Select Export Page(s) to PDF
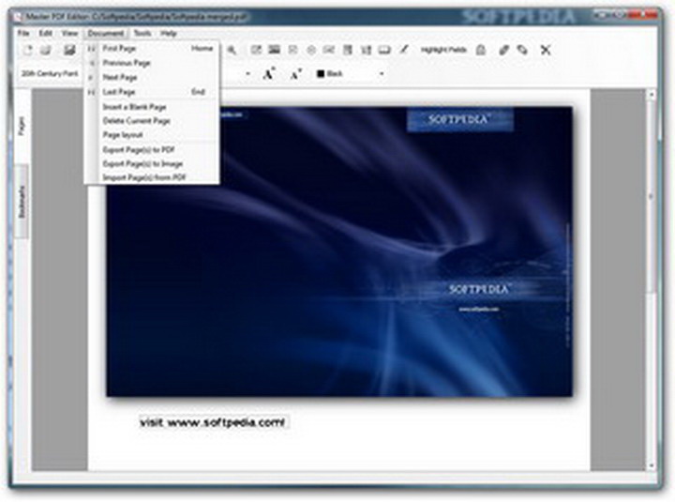Viewport: 675px width, 502px height. tap(152, 150)
